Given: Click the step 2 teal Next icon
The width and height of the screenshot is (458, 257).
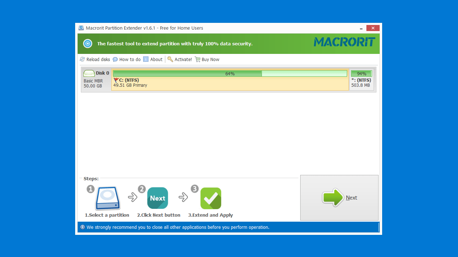Looking at the screenshot, I should [x=157, y=198].
